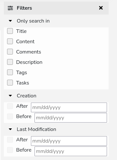Image resolution: width=117 pixels, height=160 pixels.
Task: Enable the Title checkbox
Action: 10,31
